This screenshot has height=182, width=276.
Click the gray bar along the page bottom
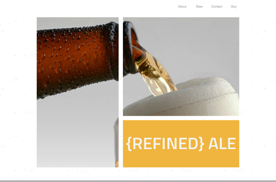click(138, 181)
